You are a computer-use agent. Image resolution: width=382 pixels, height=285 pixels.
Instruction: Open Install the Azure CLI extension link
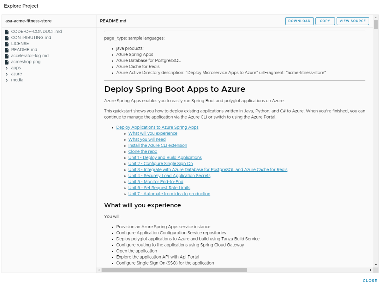pos(158,146)
